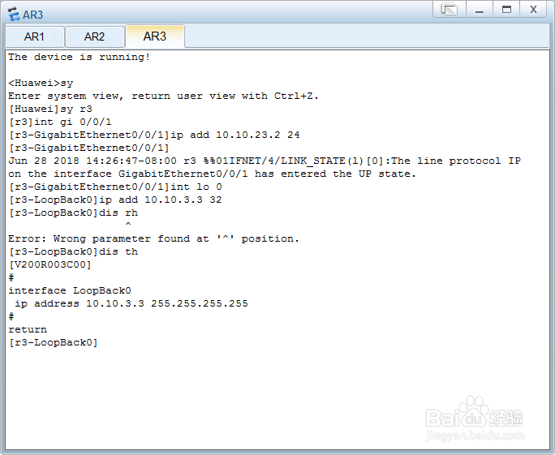555x455 pixels.
Task: Click the AR3 window title text
Action: 32,15
